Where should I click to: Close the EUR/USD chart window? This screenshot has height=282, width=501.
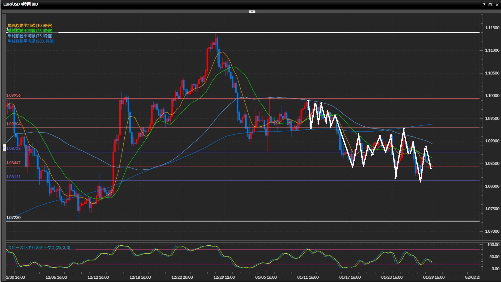(497, 5)
